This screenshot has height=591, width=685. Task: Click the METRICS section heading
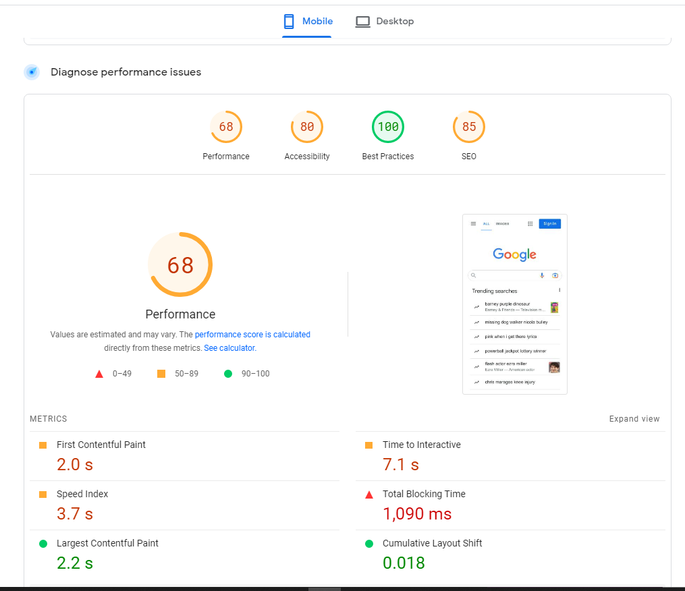49,419
